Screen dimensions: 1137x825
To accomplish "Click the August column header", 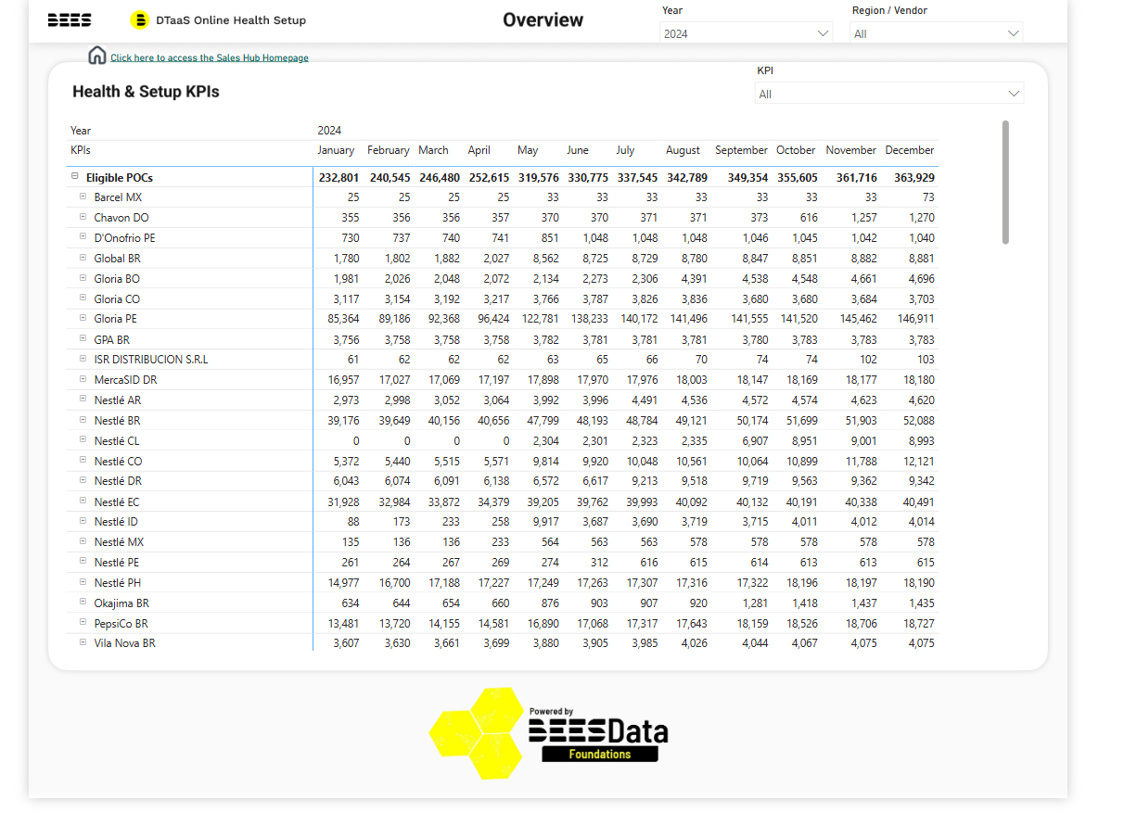I will 683,150.
